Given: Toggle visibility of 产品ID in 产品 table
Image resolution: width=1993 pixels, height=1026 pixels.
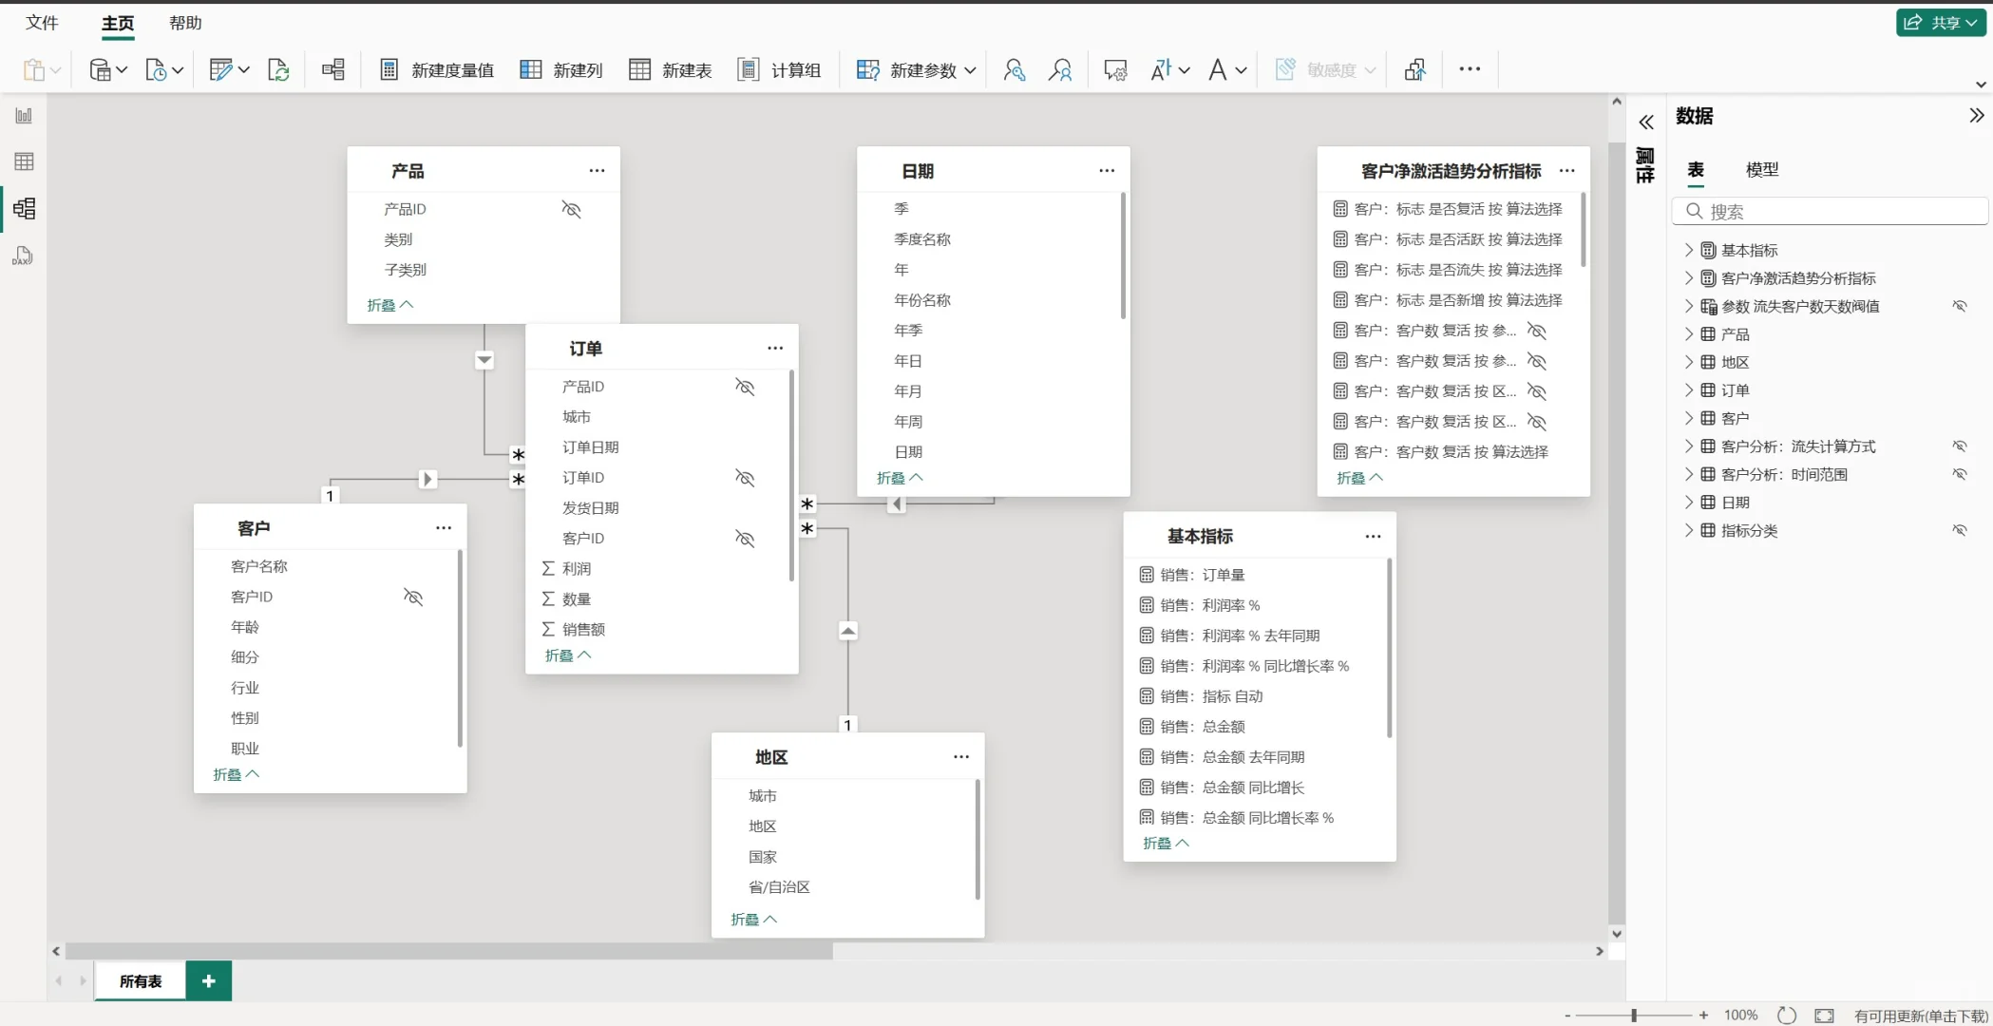Looking at the screenshot, I should [571, 209].
